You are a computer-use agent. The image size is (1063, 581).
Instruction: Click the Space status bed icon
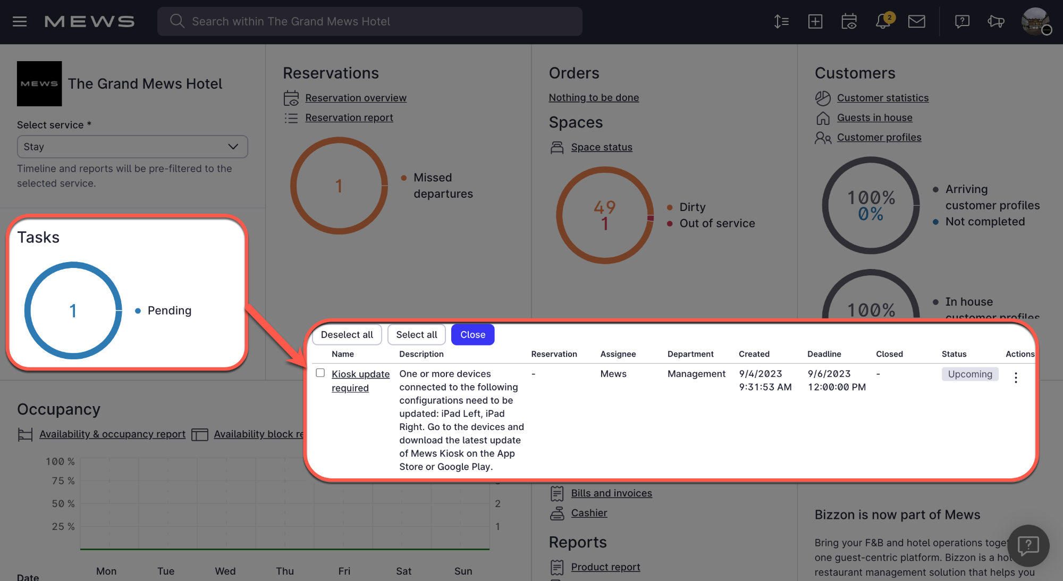tap(557, 147)
